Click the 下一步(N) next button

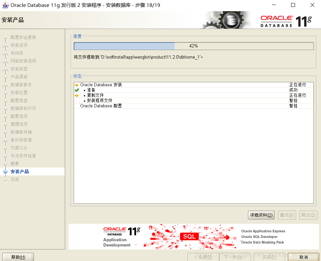[x=235, y=257]
